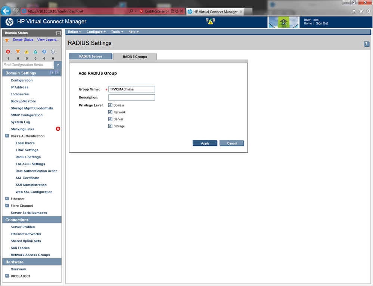Click the yellow minor warning triangle icon
The height and width of the screenshot is (286, 373).
click(x=27, y=51)
